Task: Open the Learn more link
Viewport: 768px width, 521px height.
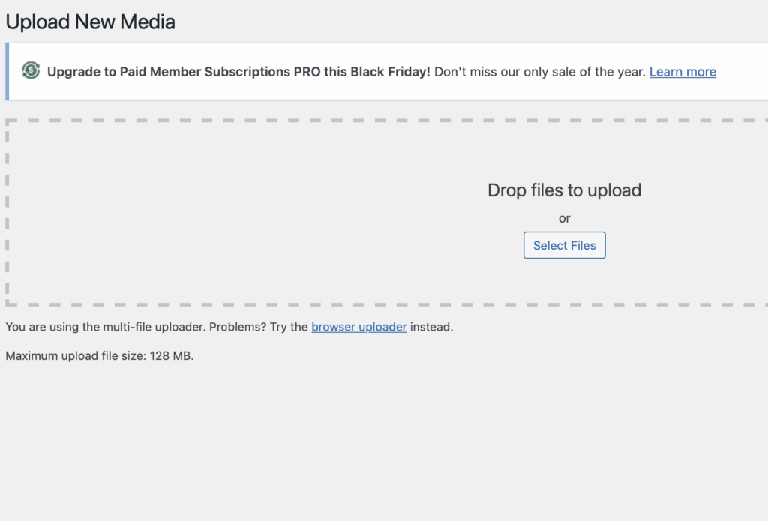Action: click(682, 72)
